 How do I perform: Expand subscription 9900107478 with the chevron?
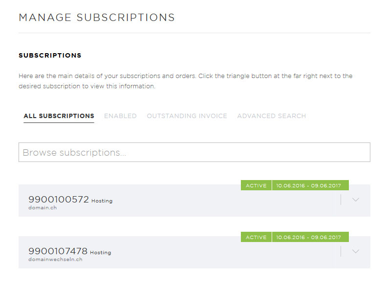355,251
